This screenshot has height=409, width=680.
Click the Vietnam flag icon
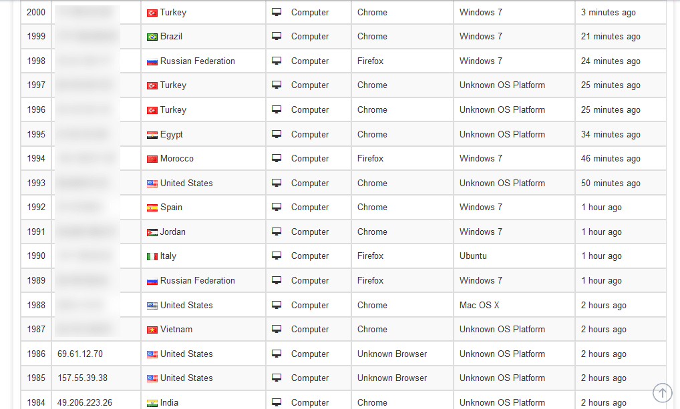pos(152,330)
